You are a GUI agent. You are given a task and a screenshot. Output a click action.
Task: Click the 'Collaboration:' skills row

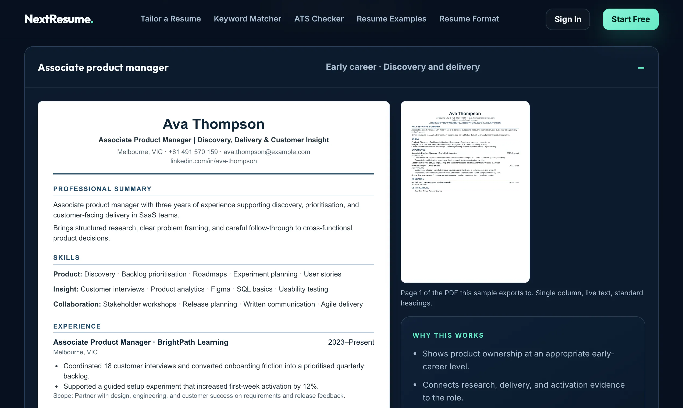click(208, 304)
